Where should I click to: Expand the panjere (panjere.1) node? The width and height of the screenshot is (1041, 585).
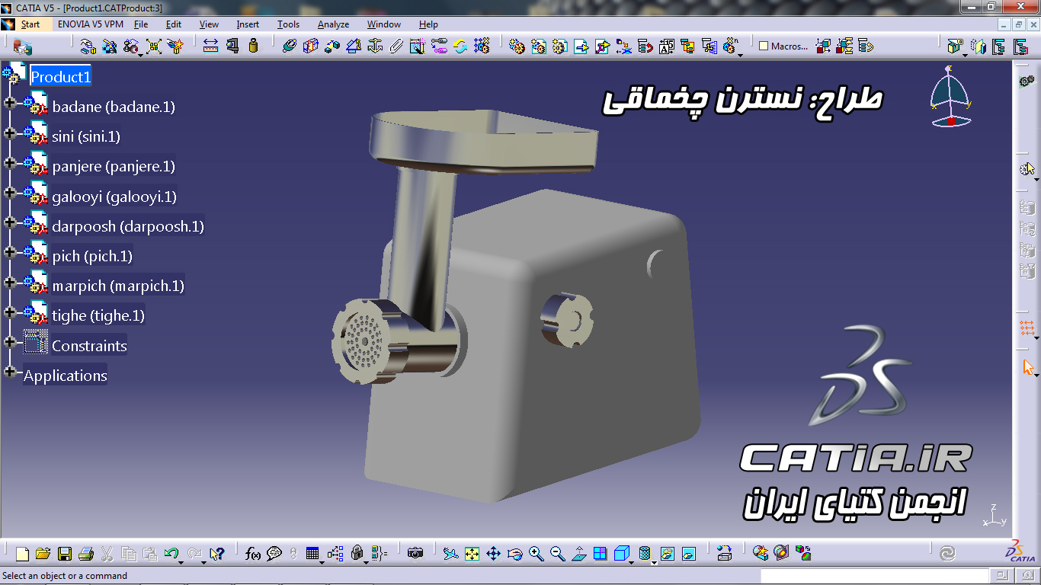[x=10, y=162]
